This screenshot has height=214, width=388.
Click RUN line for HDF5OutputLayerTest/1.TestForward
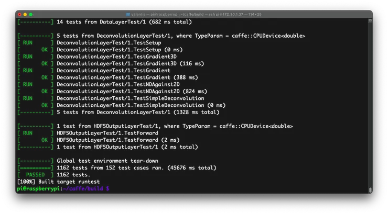[x=88, y=133]
